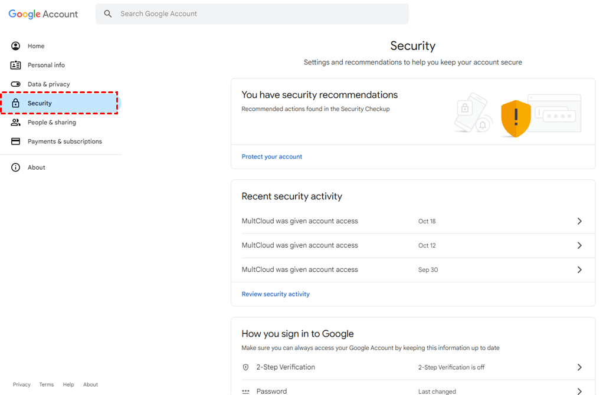This screenshot has height=395, width=616.
Task: Click the Google Account logo
Action: point(43,14)
